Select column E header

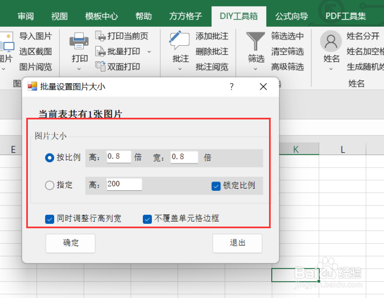coord(13,149)
